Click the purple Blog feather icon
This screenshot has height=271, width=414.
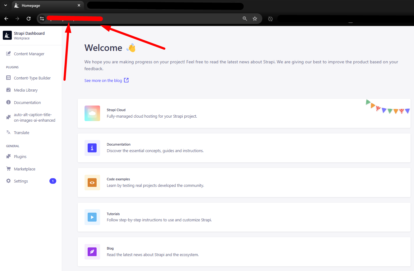coord(92,252)
